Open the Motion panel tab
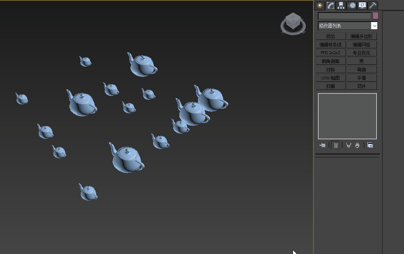This screenshot has height=254, width=404. click(x=352, y=5)
